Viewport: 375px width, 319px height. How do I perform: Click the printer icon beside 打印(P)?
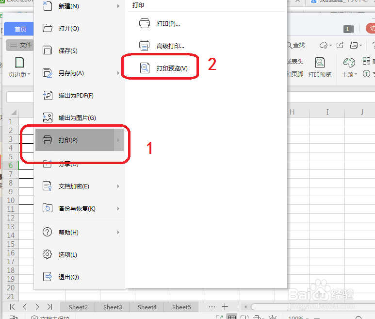point(47,140)
